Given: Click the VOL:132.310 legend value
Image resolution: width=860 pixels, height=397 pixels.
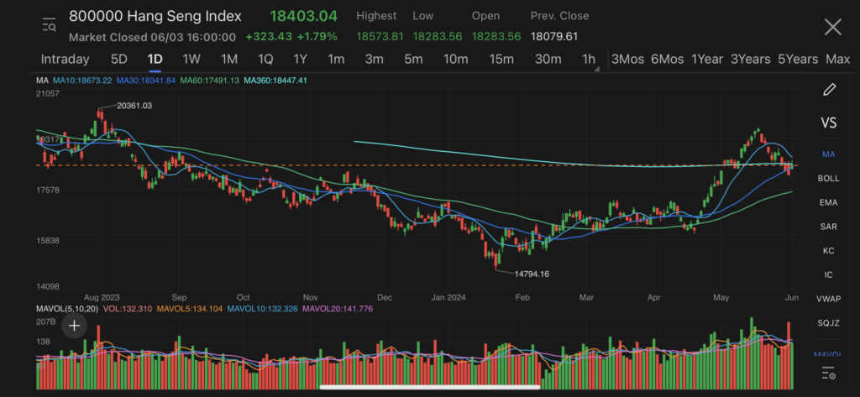Looking at the screenshot, I should [x=128, y=309].
